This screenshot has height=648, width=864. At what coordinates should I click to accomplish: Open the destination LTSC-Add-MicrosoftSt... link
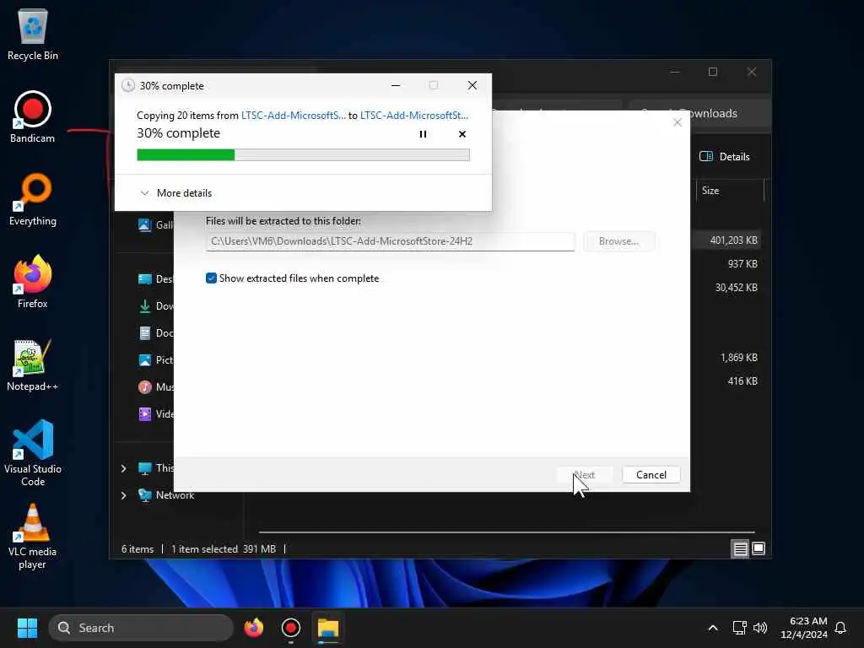[413, 115]
